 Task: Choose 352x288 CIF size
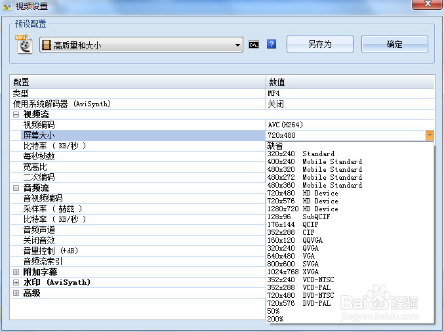pyautogui.click(x=350, y=232)
